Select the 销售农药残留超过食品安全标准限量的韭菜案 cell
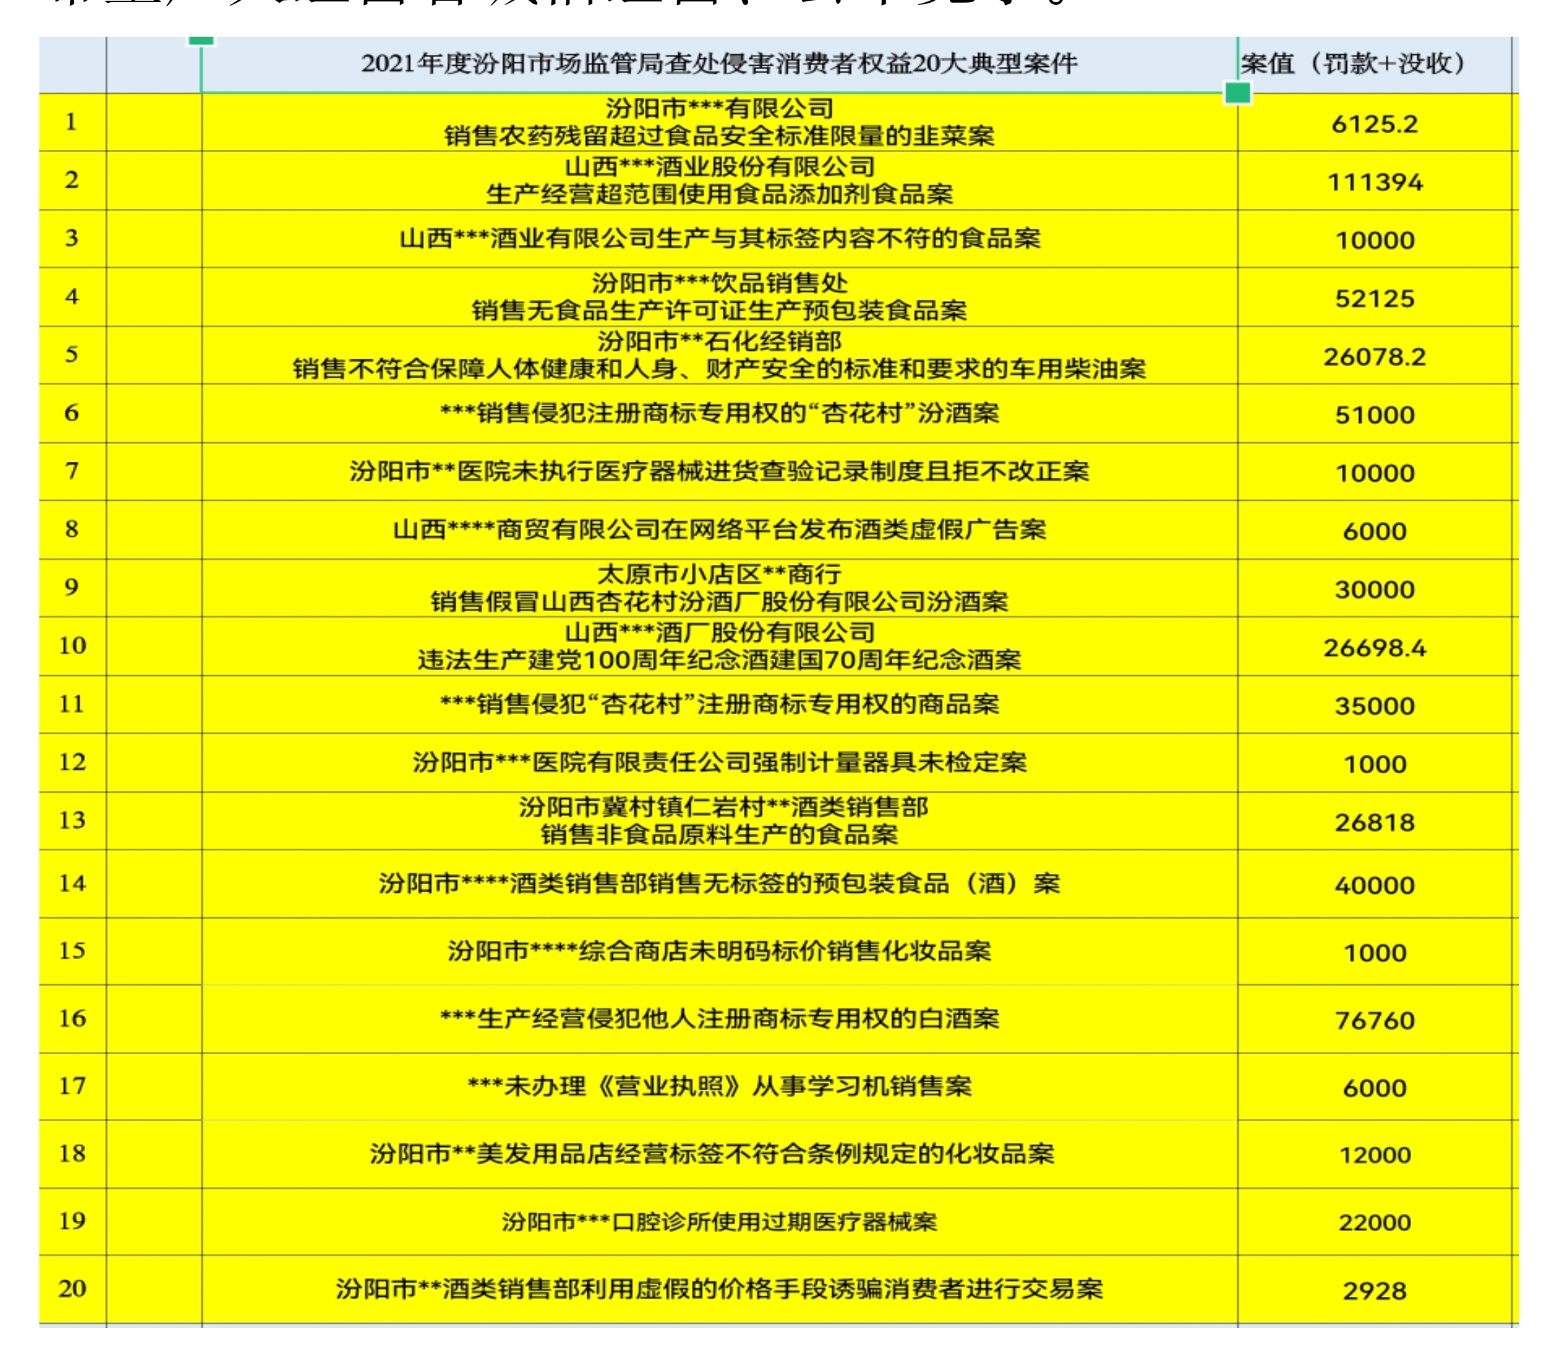Image resolution: width=1543 pixels, height=1346 pixels. click(719, 123)
